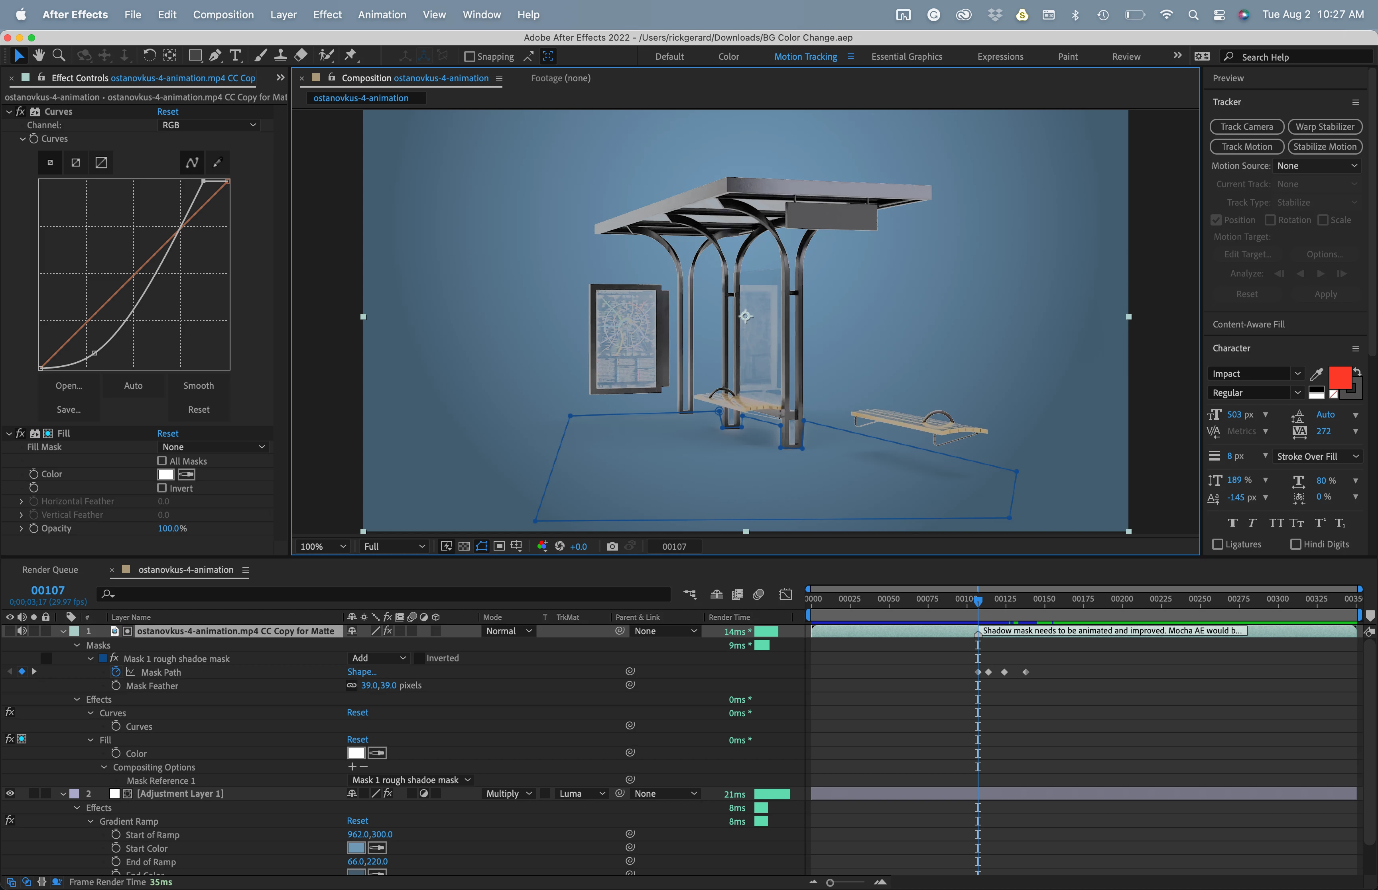
Task: Open the Multiply blend mode dropdown
Action: point(508,794)
